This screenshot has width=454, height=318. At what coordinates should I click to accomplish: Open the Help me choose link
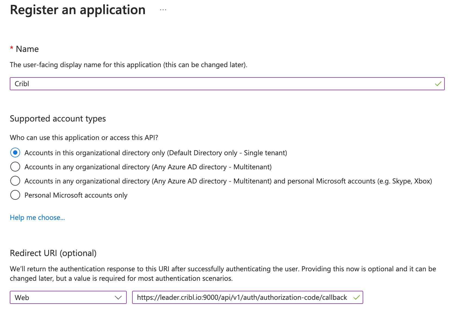pyautogui.click(x=37, y=217)
